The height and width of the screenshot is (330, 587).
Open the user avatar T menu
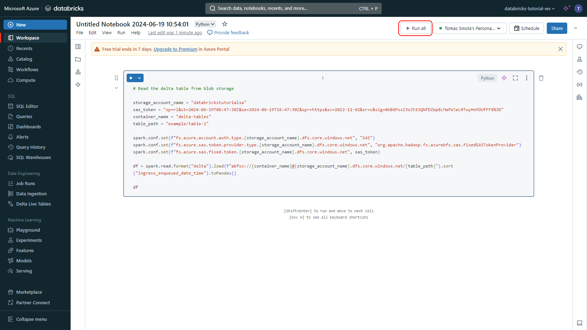(x=579, y=8)
